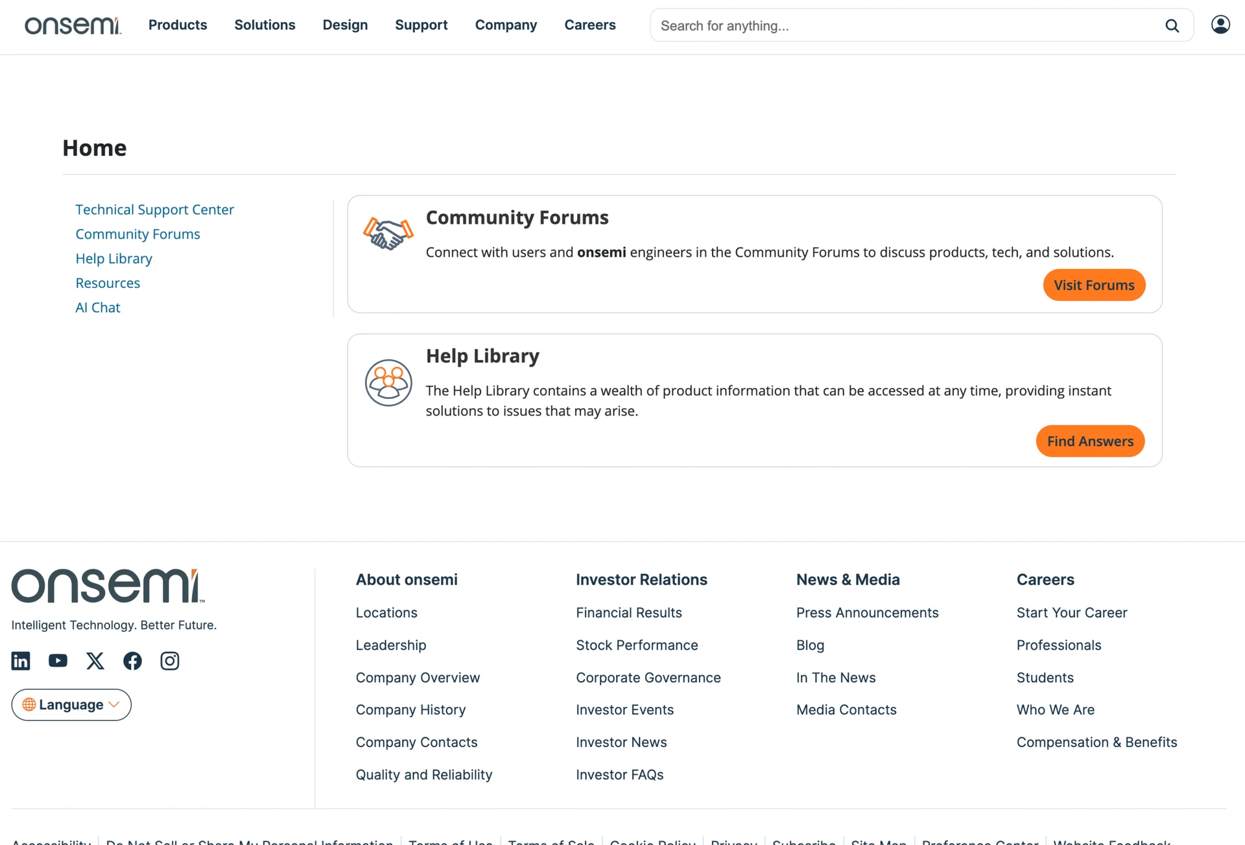Open Help Library sidebar link
Screen dimensions: 1245x845
tap(113, 259)
